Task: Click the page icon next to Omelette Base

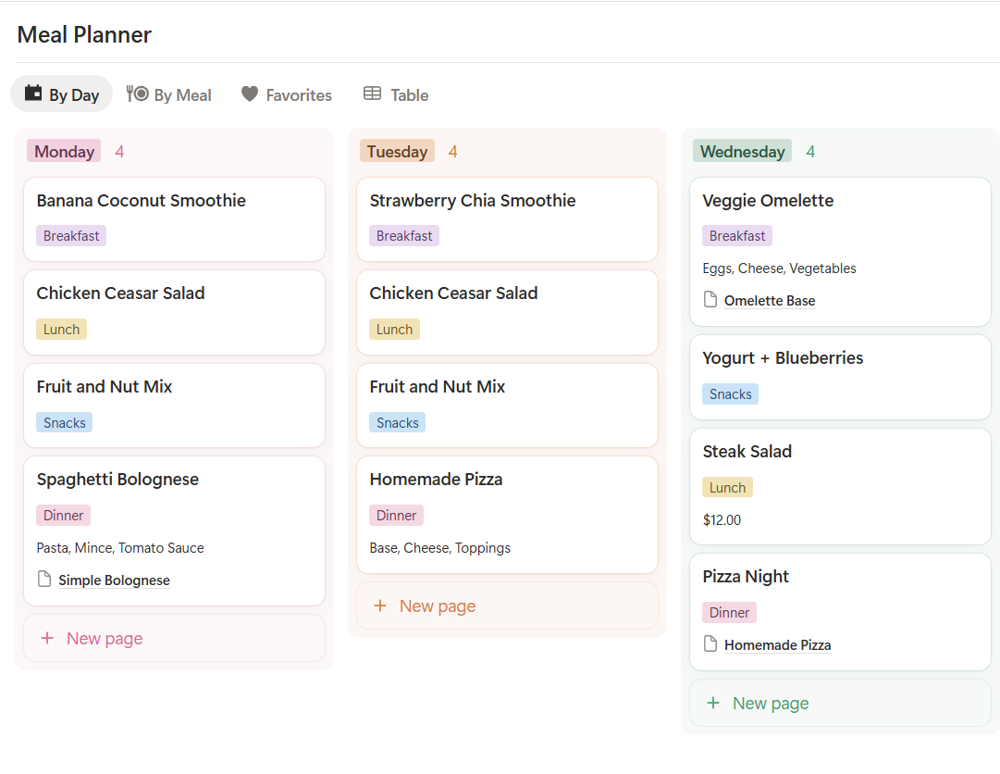Action: tap(709, 300)
